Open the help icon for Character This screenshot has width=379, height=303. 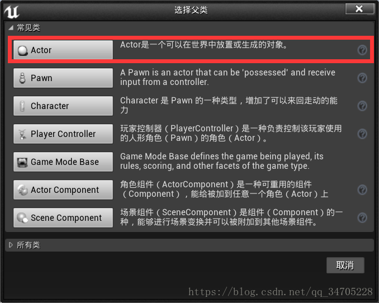(362, 106)
